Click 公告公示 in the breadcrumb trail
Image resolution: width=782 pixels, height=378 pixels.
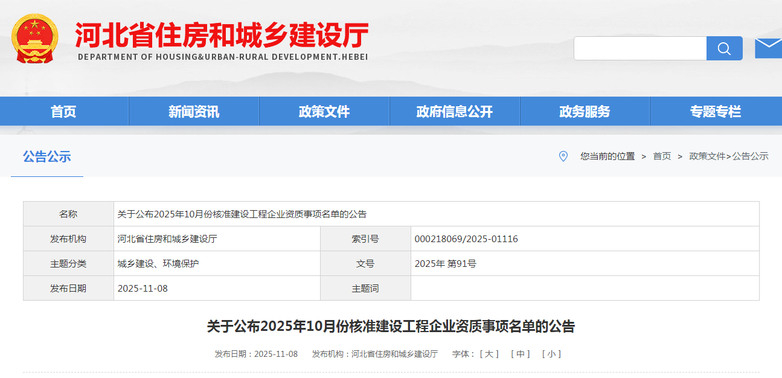pos(751,156)
